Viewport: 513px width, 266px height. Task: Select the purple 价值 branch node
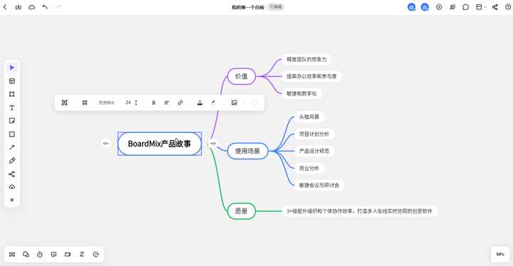pyautogui.click(x=242, y=77)
